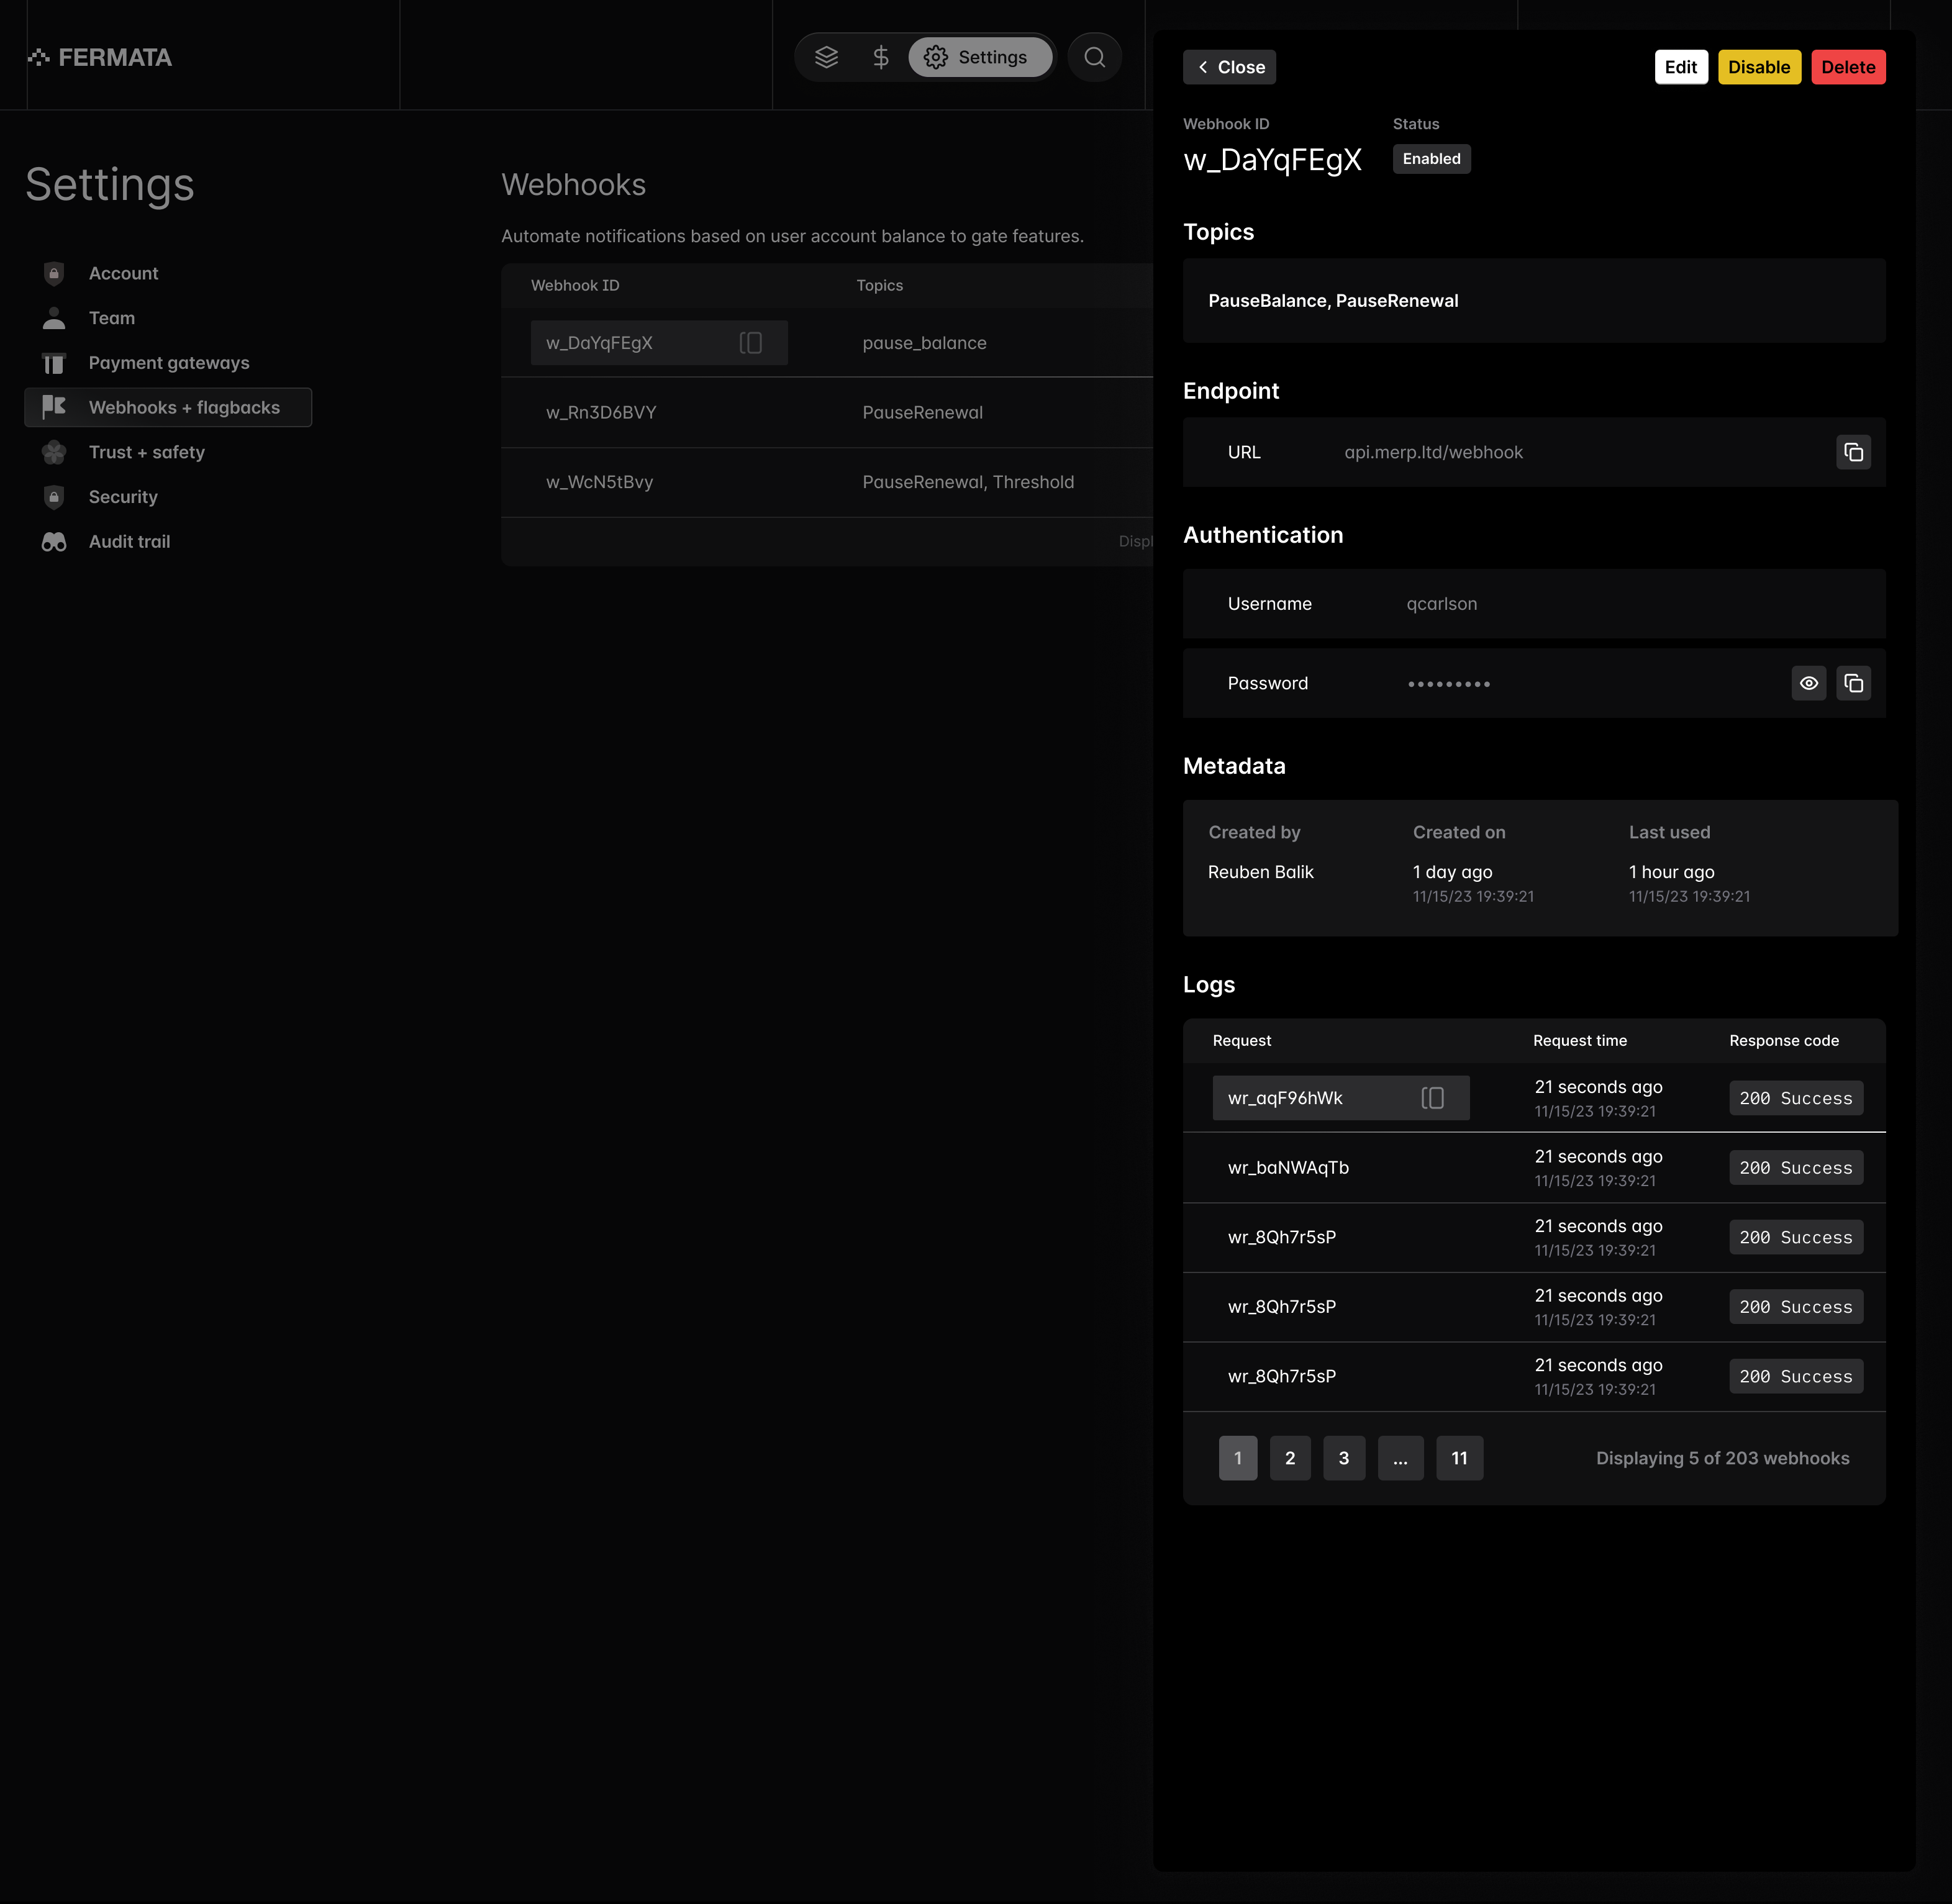Select the Payment gateways card icon
The width and height of the screenshot is (1952, 1904).
click(x=54, y=363)
